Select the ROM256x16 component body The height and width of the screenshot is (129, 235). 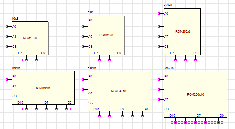195,94
